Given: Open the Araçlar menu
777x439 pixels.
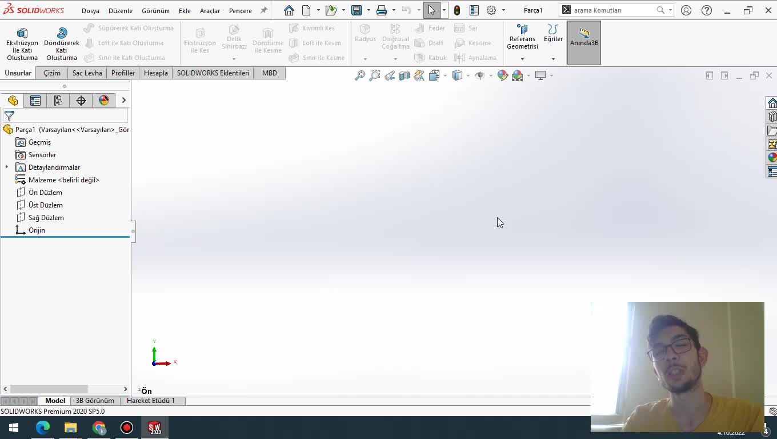Looking at the screenshot, I should 210,11.
